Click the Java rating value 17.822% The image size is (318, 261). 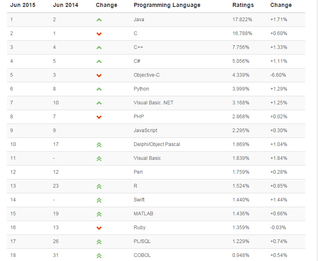[x=242, y=20]
